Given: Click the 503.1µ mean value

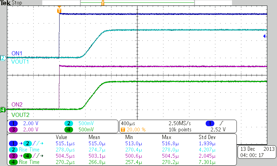Looking at the screenshot, I should click(x=97, y=156).
